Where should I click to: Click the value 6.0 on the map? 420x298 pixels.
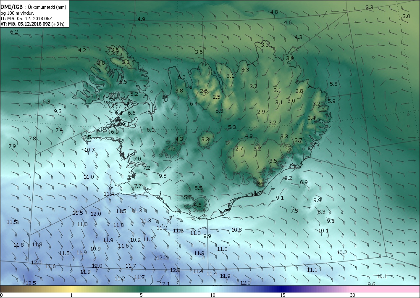[x=181, y=77]
